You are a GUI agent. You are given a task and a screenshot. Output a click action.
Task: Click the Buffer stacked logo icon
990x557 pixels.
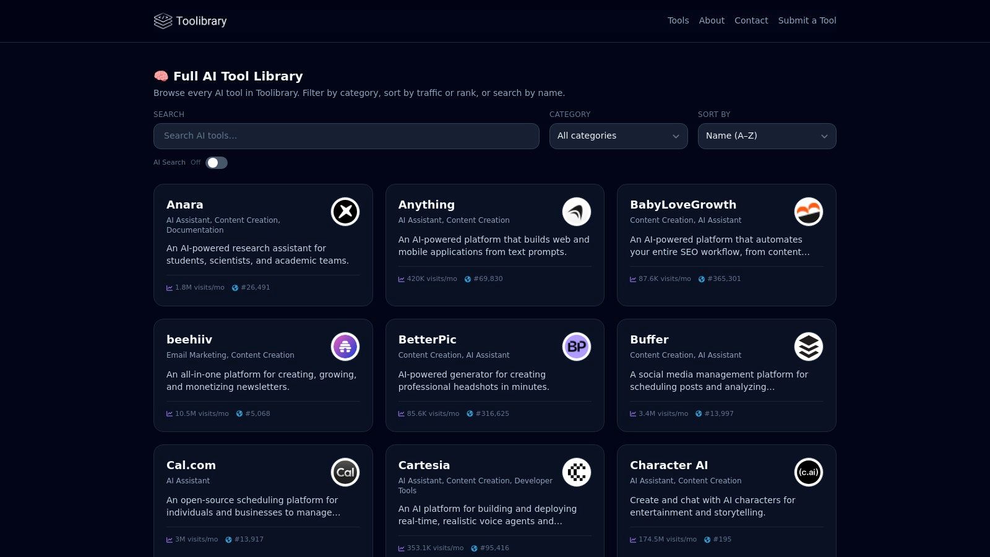click(809, 347)
